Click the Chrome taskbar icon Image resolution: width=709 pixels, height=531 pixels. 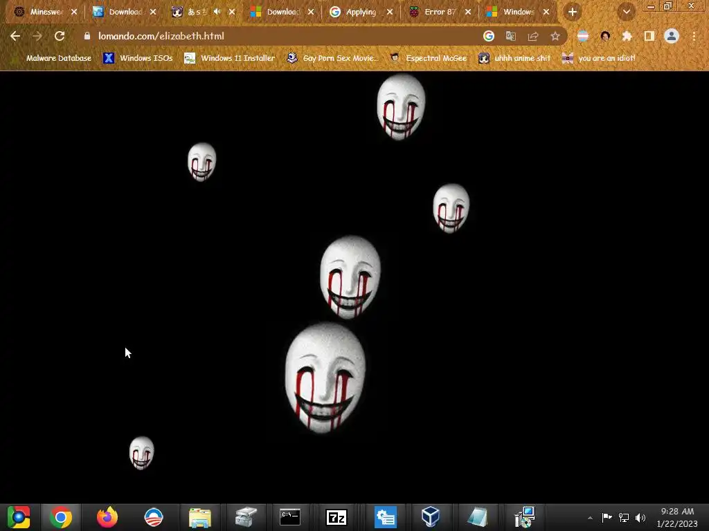(x=61, y=517)
